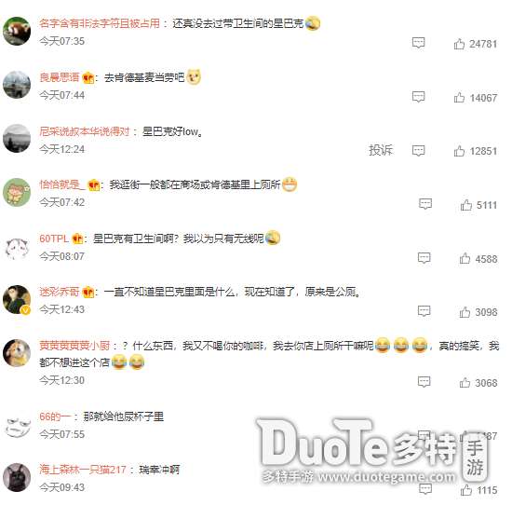
Task: Click reply icon for 恰恰就是_ comment
Action: (425, 204)
